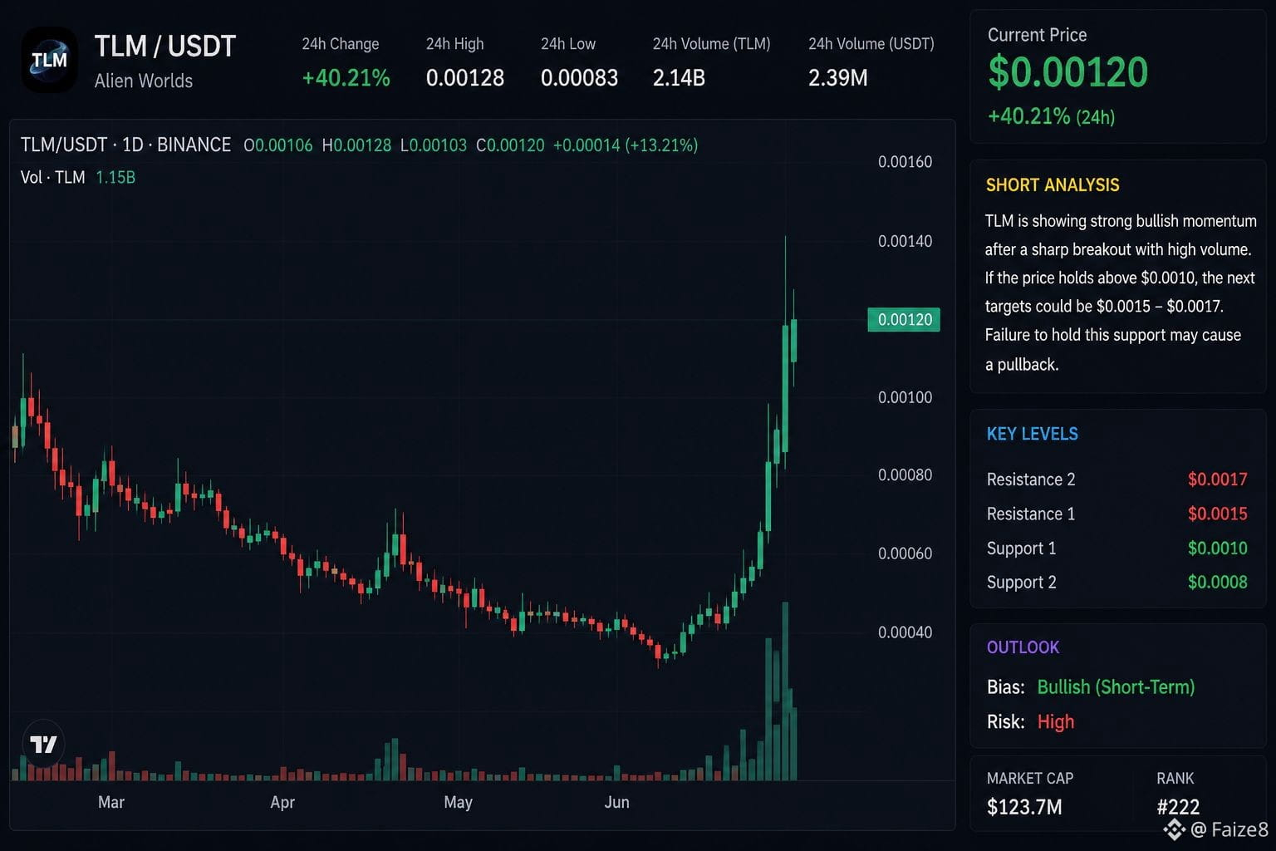Image resolution: width=1276 pixels, height=851 pixels.
Task: Click the Bias value Bullish (Short-Term)
Action: tap(1116, 687)
